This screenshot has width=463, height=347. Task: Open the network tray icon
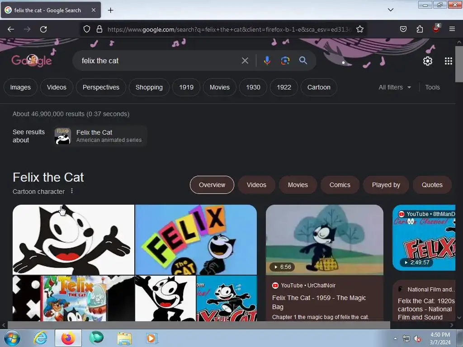(406, 339)
